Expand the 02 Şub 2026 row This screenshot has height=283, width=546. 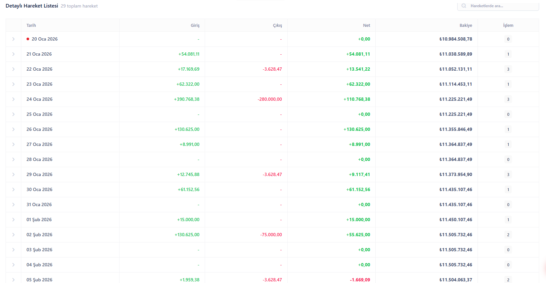(x=13, y=235)
